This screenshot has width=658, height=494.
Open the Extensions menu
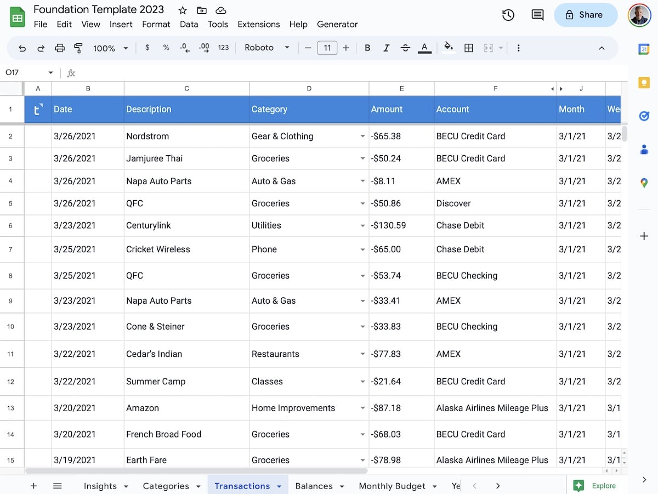click(259, 24)
